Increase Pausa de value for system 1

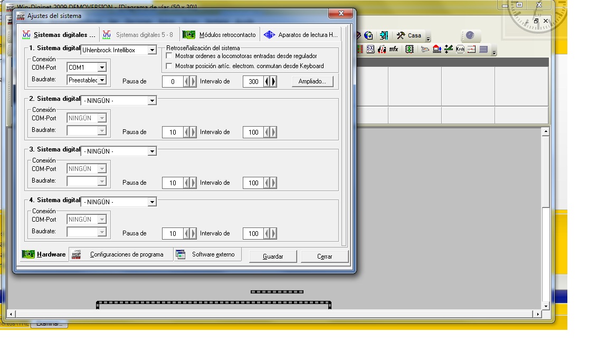[193, 81]
